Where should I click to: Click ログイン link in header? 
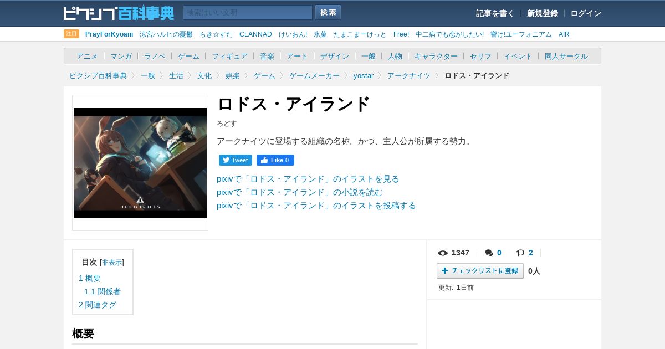tap(586, 13)
